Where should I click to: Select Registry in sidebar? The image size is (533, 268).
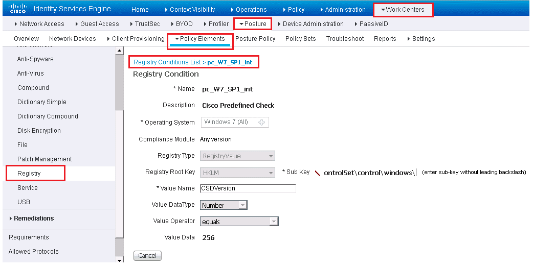(29, 174)
